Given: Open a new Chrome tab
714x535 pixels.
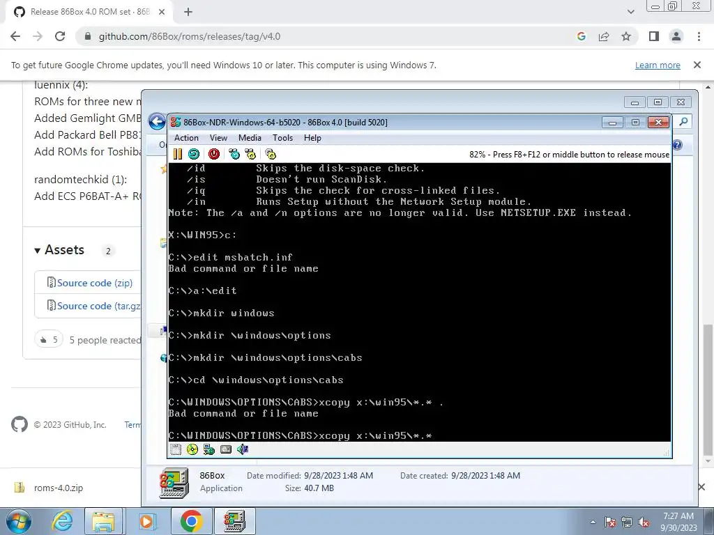Looking at the screenshot, I should pyautogui.click(x=188, y=13).
